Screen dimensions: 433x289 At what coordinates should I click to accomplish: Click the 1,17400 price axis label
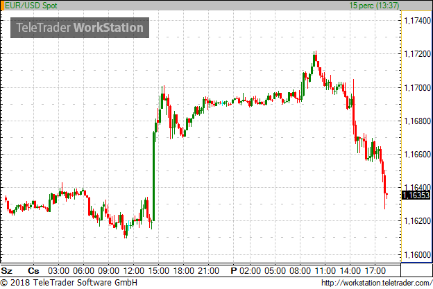[417, 20]
